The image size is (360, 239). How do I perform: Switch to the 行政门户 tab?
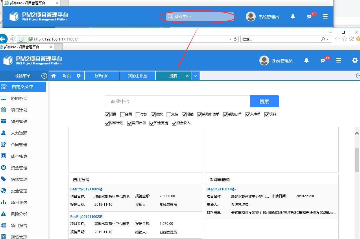(102, 76)
